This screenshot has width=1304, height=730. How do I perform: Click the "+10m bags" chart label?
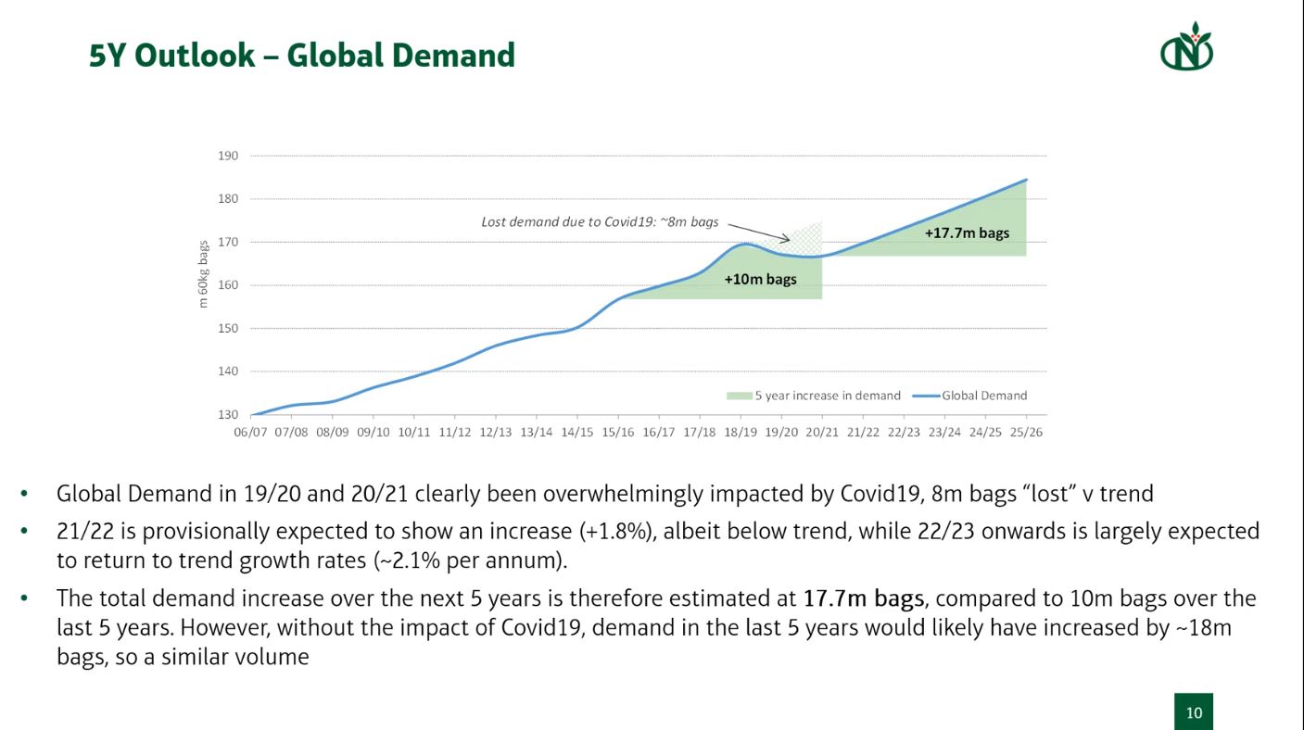click(760, 279)
